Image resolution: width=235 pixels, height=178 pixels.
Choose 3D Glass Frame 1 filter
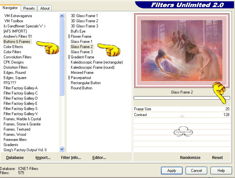[x=84, y=16]
